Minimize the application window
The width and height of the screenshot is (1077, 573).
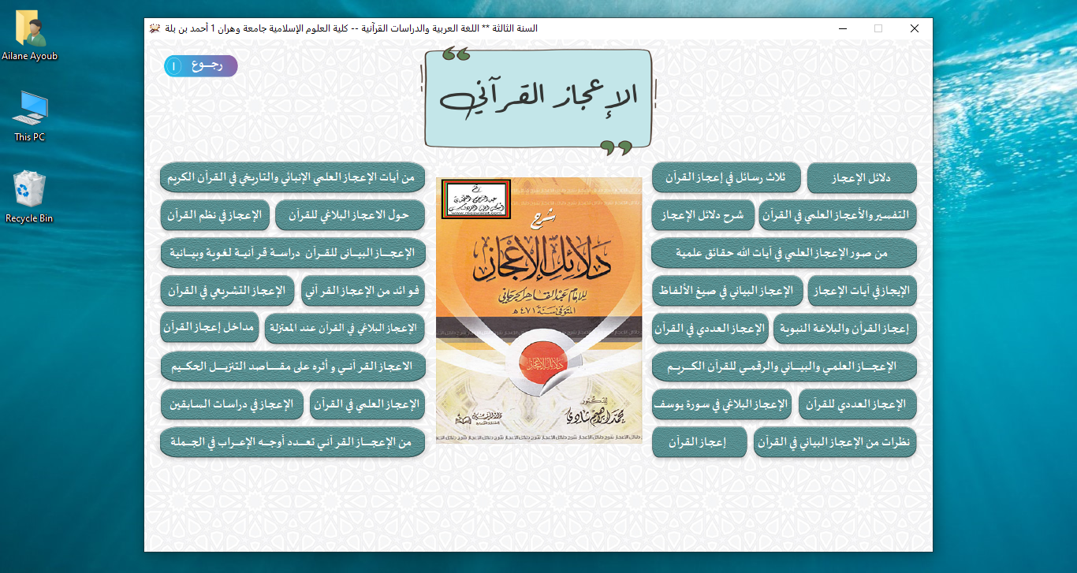click(842, 28)
